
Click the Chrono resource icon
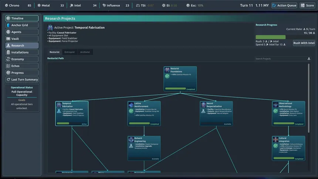tap(7, 6)
